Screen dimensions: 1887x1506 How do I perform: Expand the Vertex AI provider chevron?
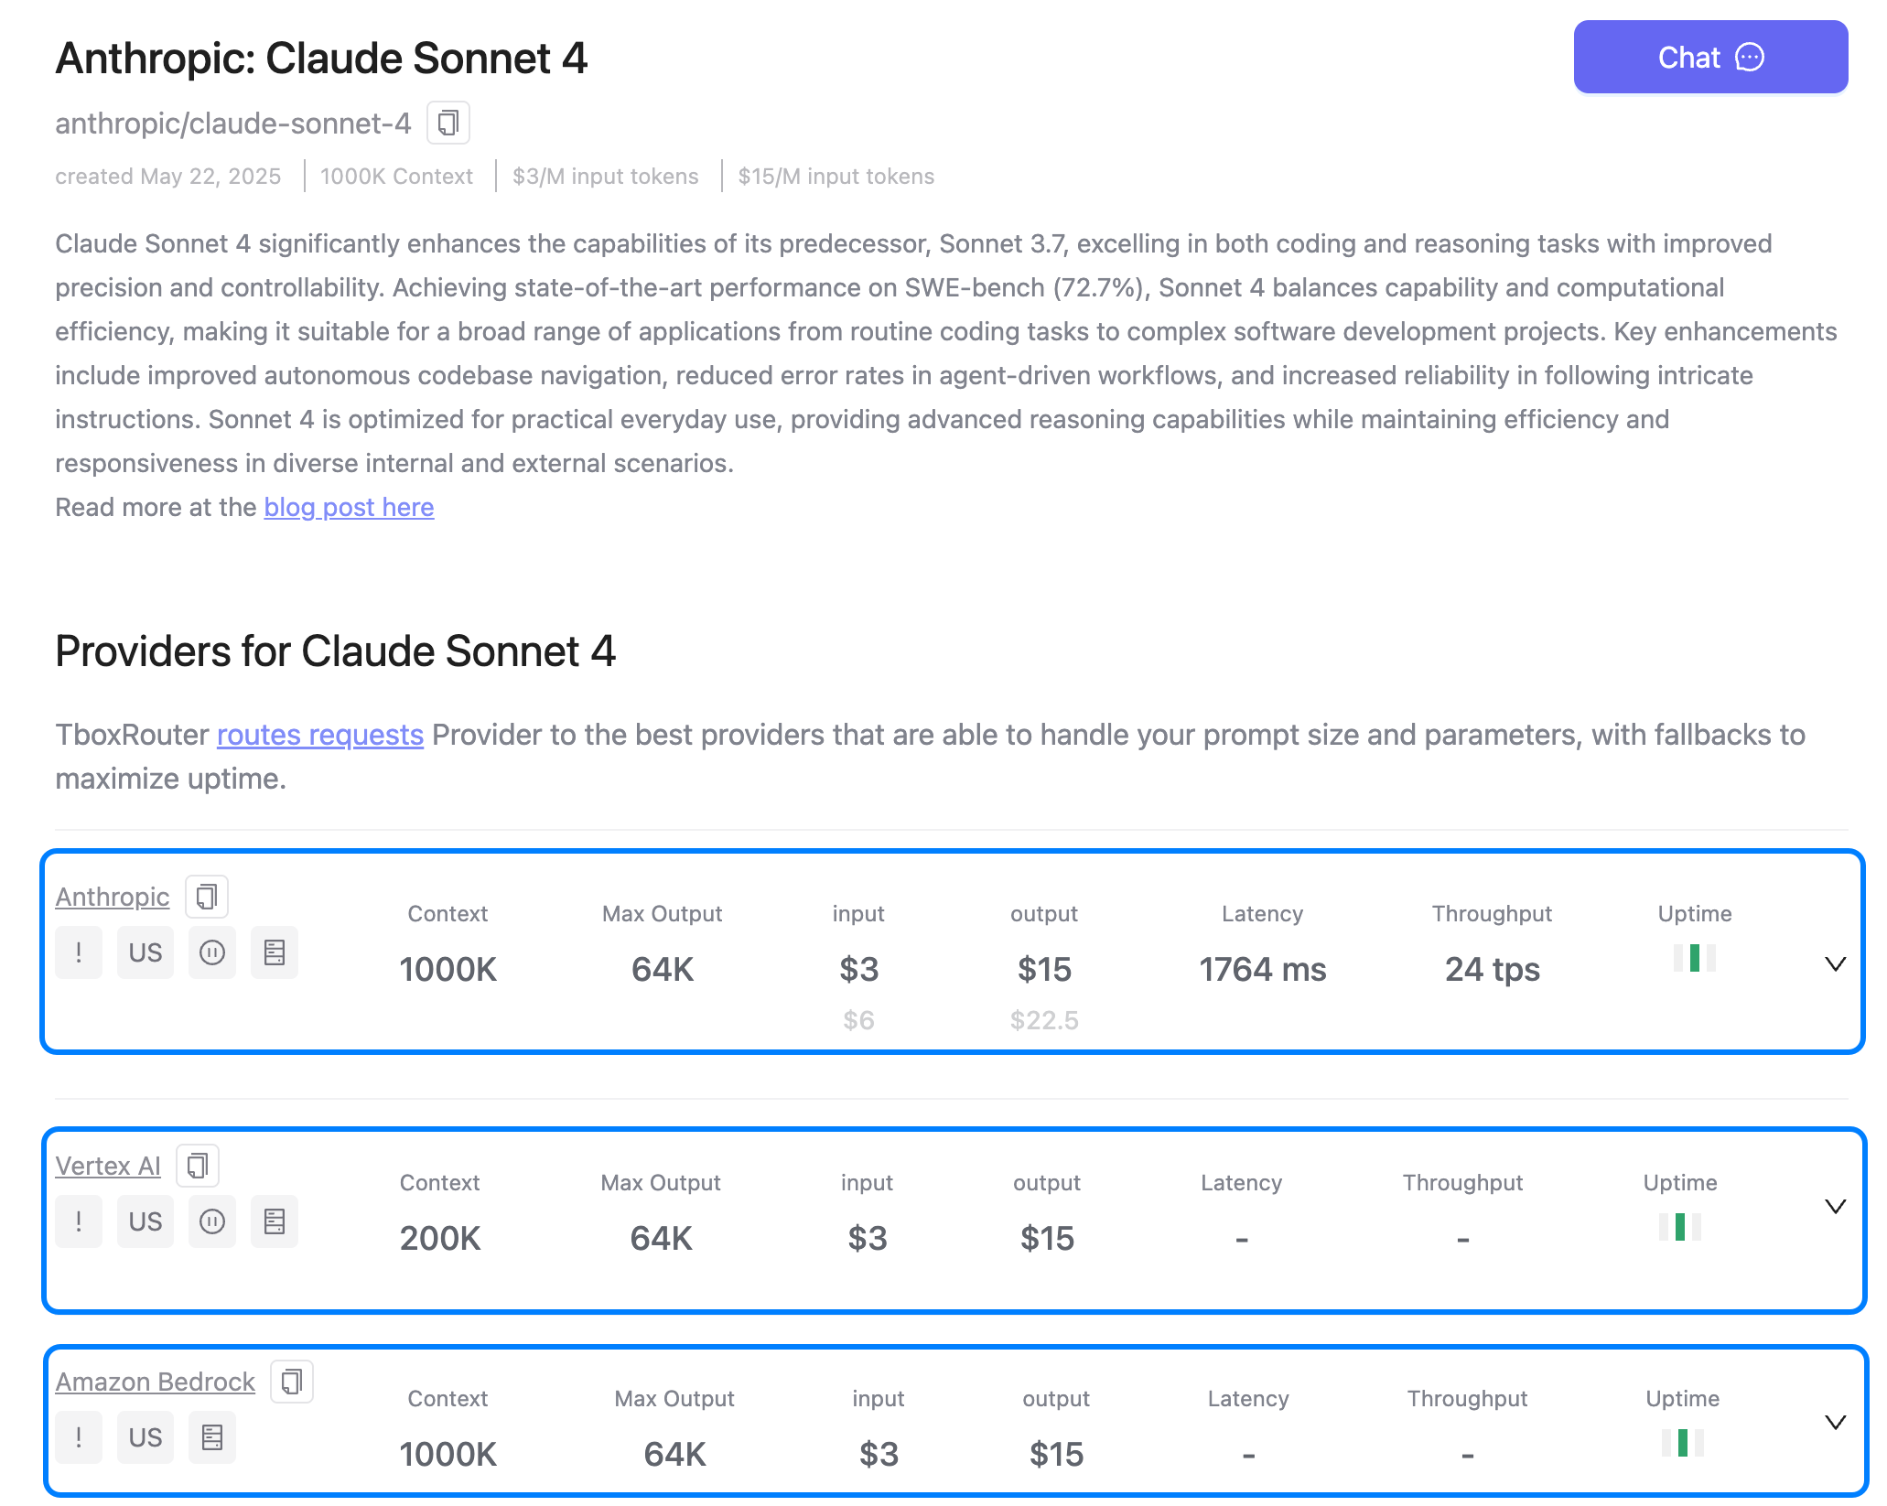(1835, 1207)
